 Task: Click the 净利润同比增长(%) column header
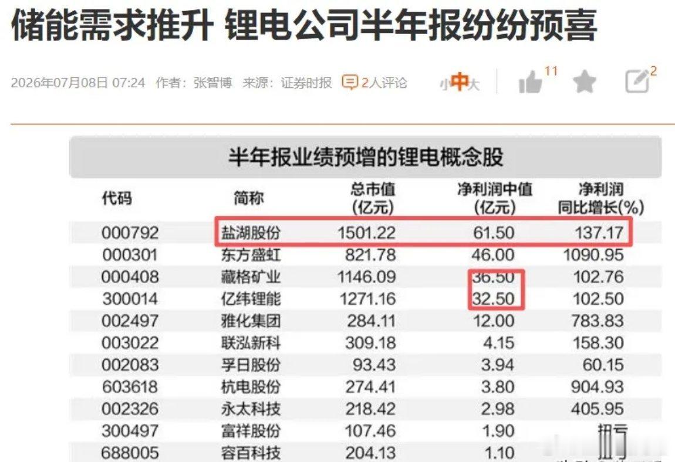point(601,198)
